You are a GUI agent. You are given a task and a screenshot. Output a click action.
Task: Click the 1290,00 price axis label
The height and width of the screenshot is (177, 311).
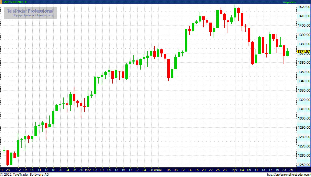pos(304,128)
